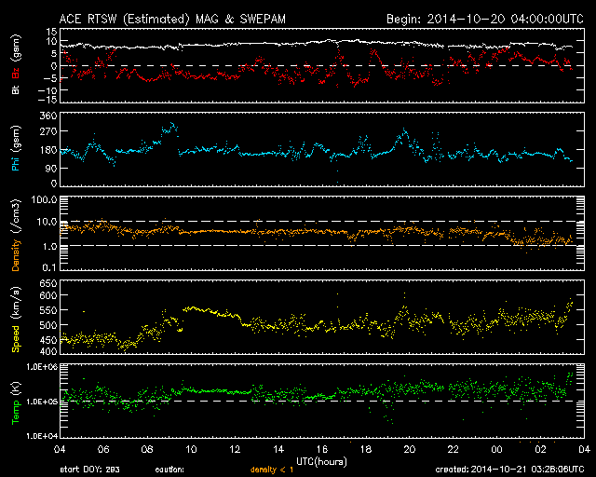Click the green 'Temp (K)' axis label
Image resolution: width=596 pixels, height=477 pixels.
pos(16,402)
